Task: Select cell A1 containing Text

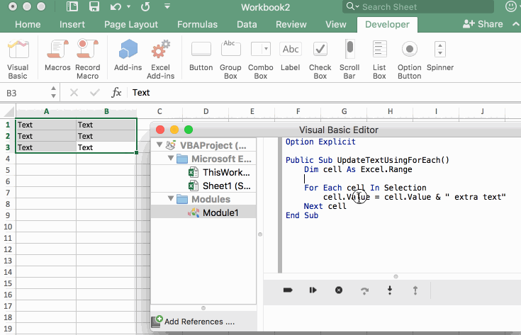Action: coord(46,125)
